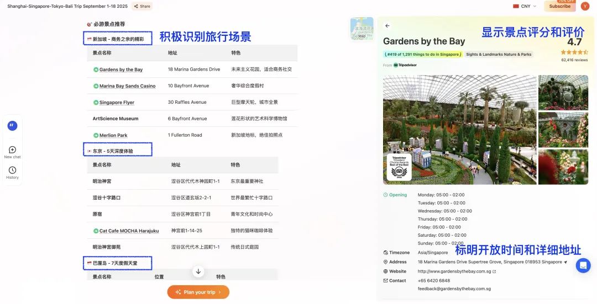Click the Tripadvisor logo under the title
The width and height of the screenshot is (597, 304).
(x=405, y=65)
